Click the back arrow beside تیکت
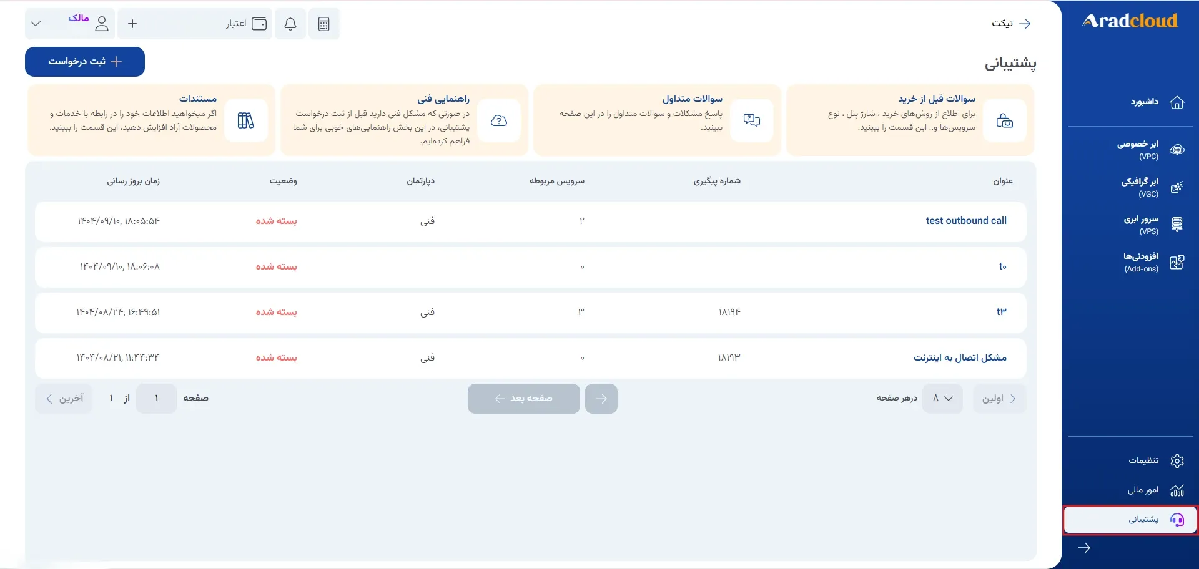This screenshot has width=1199, height=569. [x=1025, y=24]
